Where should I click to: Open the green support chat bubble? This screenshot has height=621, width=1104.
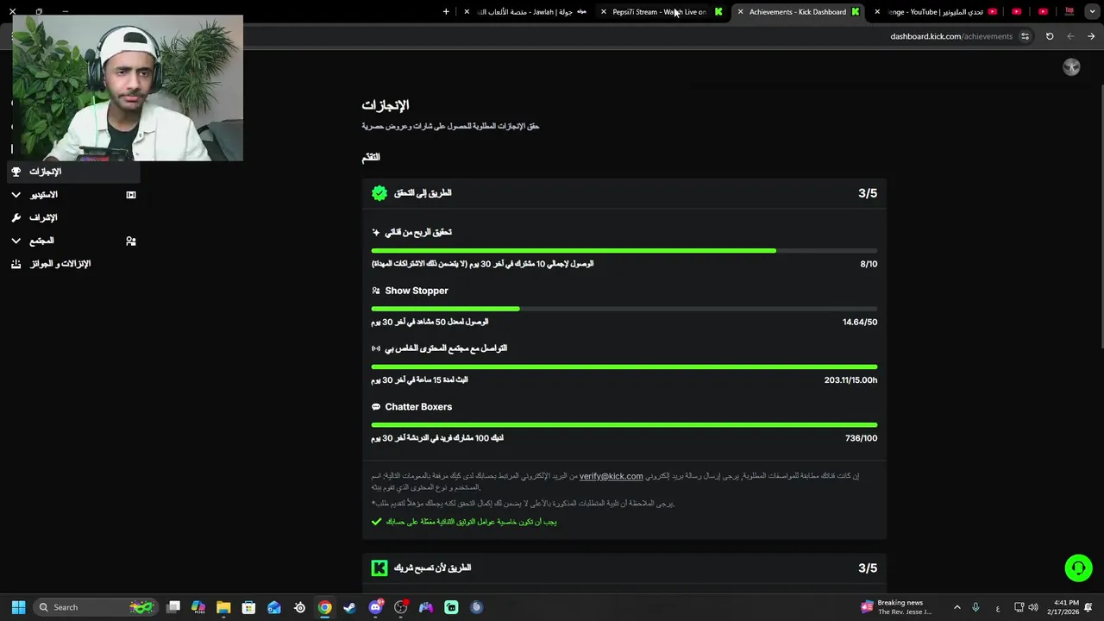(1078, 568)
